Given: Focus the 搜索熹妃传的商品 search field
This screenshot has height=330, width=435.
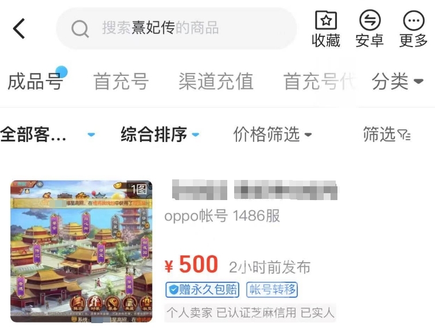Looking at the screenshot, I should (x=176, y=28).
